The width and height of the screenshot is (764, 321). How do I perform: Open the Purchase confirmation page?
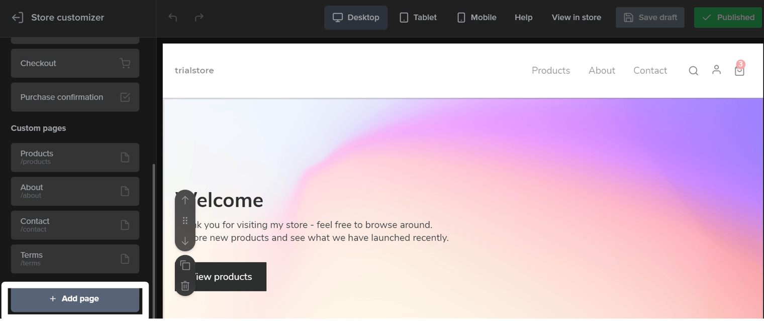[75, 97]
